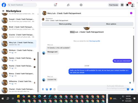The width and height of the screenshot is (138, 103).
Task: Open the Facebook Home feed icon
Action: 55,5
